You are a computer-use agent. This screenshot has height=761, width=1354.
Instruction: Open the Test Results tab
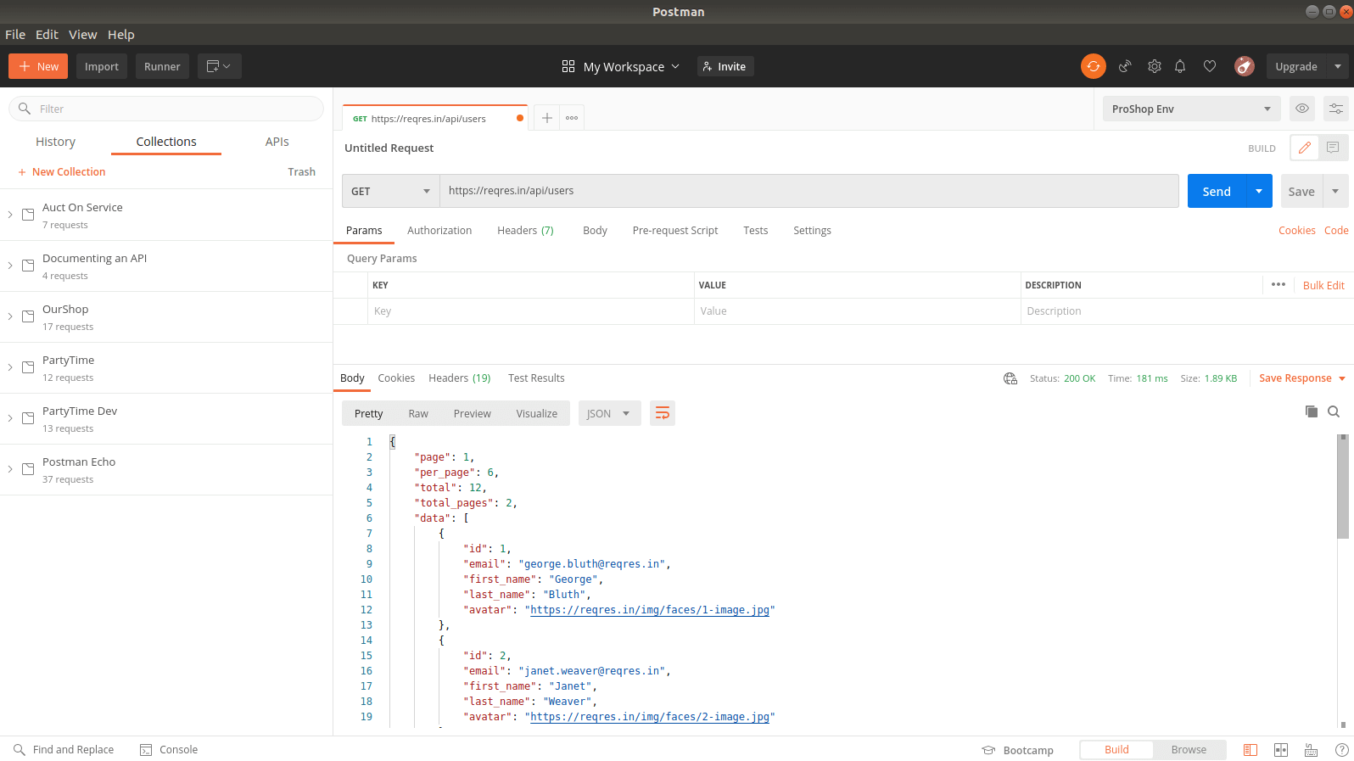536,378
